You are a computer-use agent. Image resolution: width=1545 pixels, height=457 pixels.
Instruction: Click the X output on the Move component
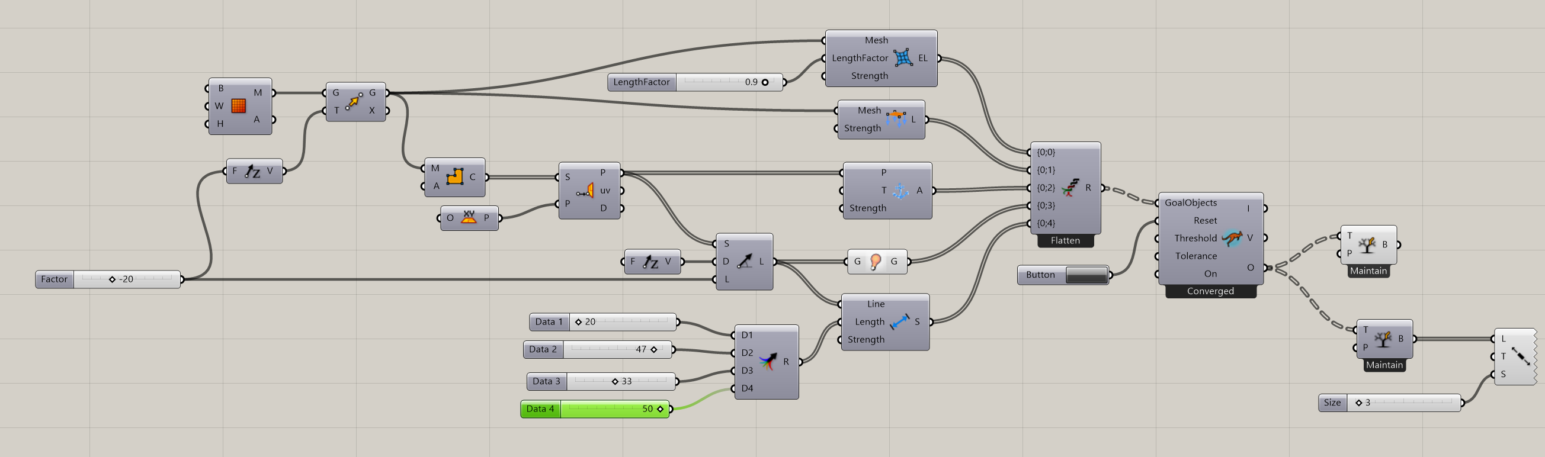pyautogui.click(x=372, y=111)
